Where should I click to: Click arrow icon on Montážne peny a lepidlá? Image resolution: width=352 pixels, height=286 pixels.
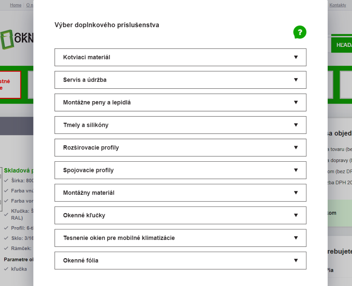[296, 102]
